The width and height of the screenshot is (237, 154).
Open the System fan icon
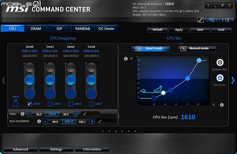click(220, 63)
